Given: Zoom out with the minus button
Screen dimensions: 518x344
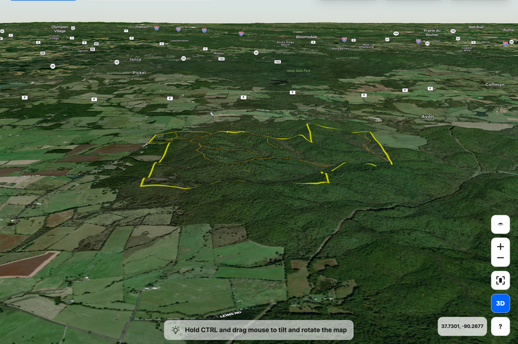Looking at the screenshot, I should pyautogui.click(x=500, y=259).
